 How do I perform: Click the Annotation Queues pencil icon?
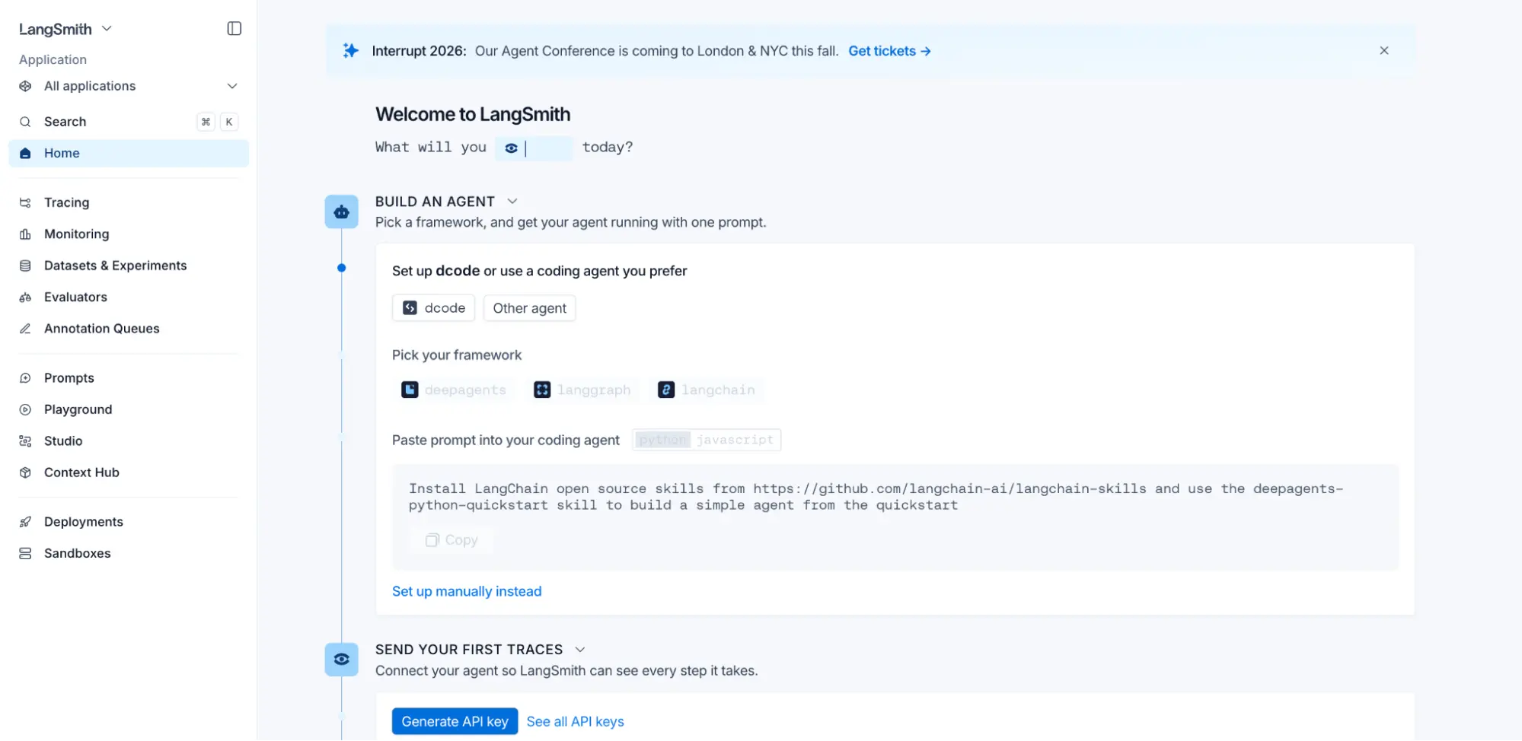click(25, 329)
